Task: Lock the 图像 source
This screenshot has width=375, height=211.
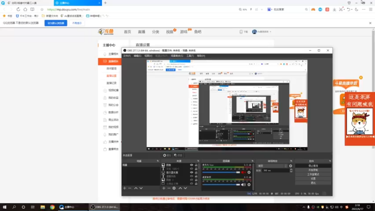Action: point(196,165)
